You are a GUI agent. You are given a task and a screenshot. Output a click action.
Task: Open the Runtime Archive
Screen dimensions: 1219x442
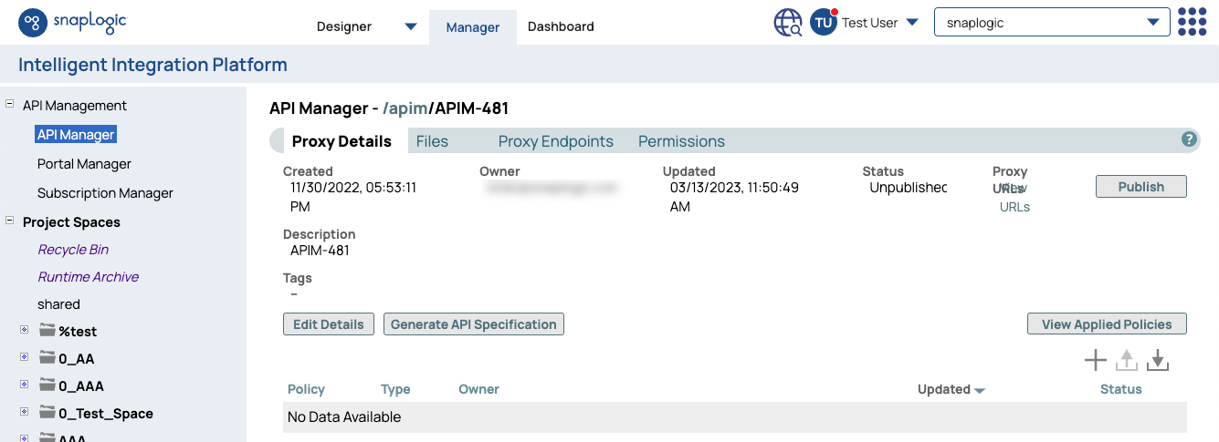[x=88, y=276]
